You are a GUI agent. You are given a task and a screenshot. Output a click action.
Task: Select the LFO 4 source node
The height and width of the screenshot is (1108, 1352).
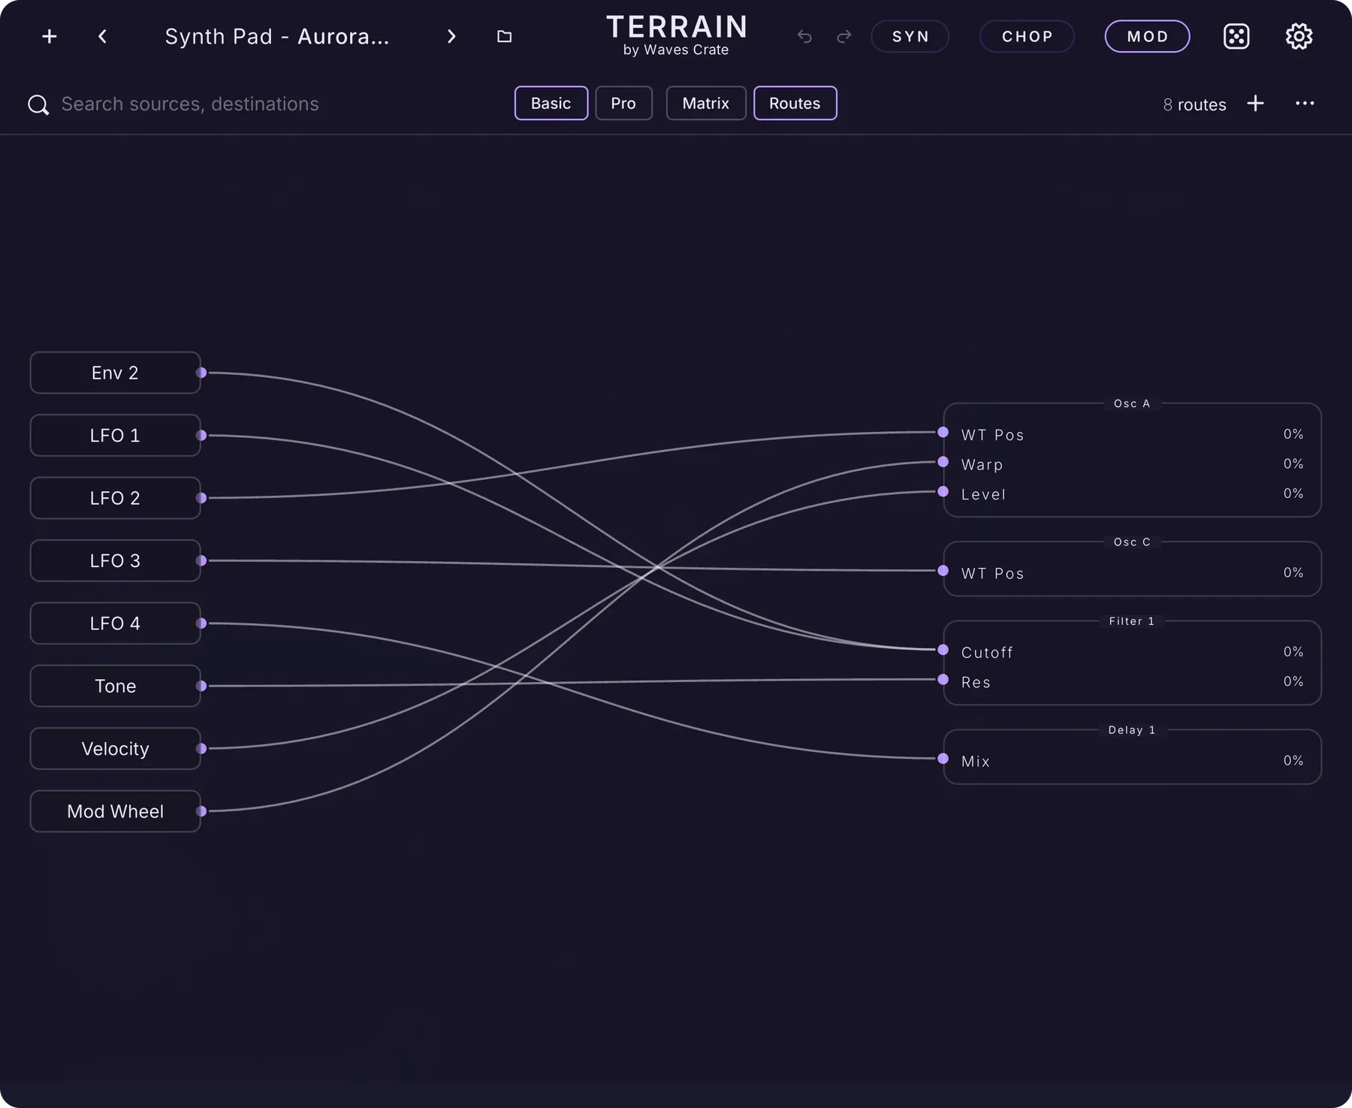[115, 623]
